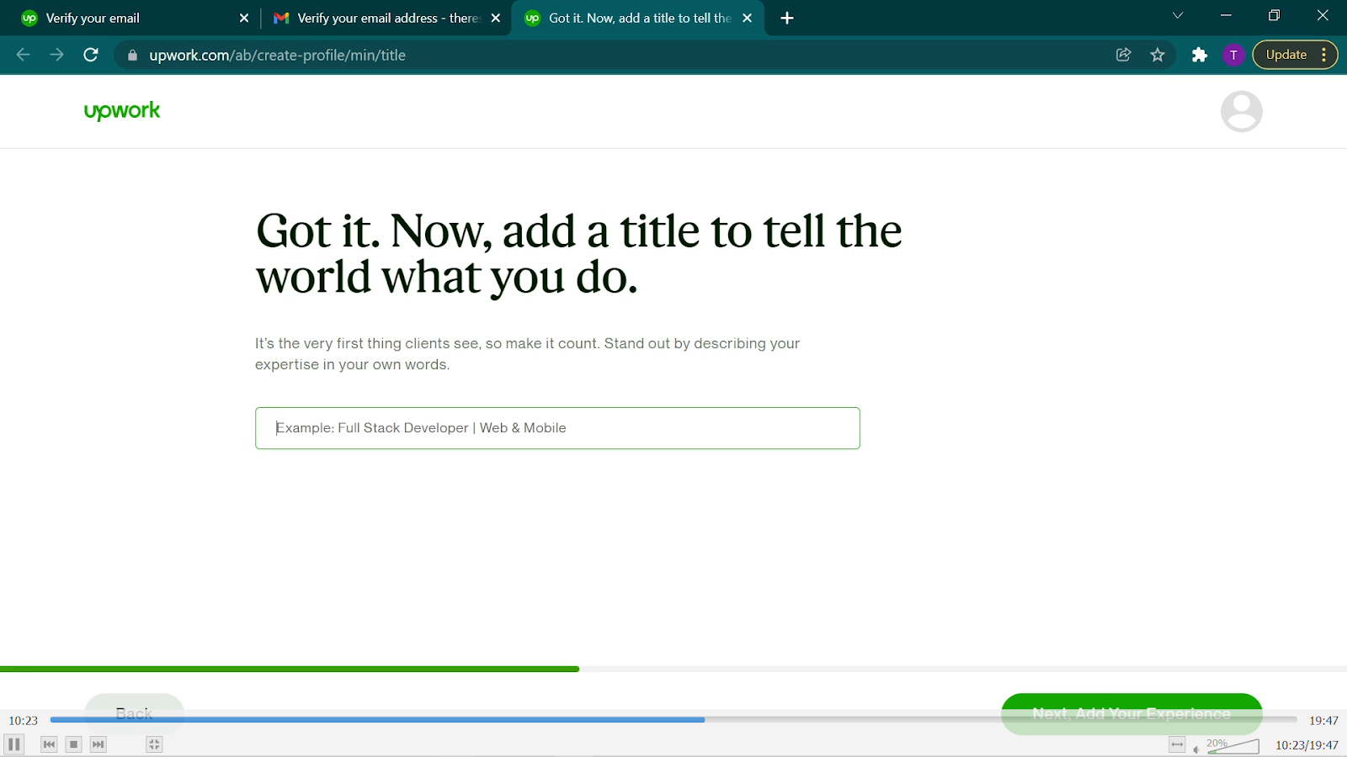
Task: Switch to the Gmail 'Verify your email address' tab
Action: coord(387,18)
